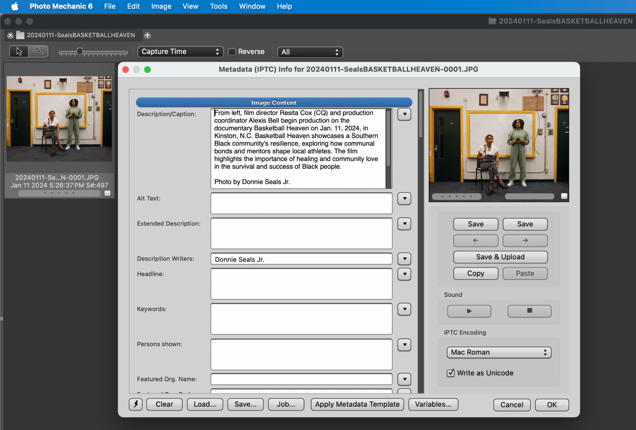Adjust the thumbnail size slider
Screen dimensions: 636x430
pyautogui.click(x=80, y=50)
